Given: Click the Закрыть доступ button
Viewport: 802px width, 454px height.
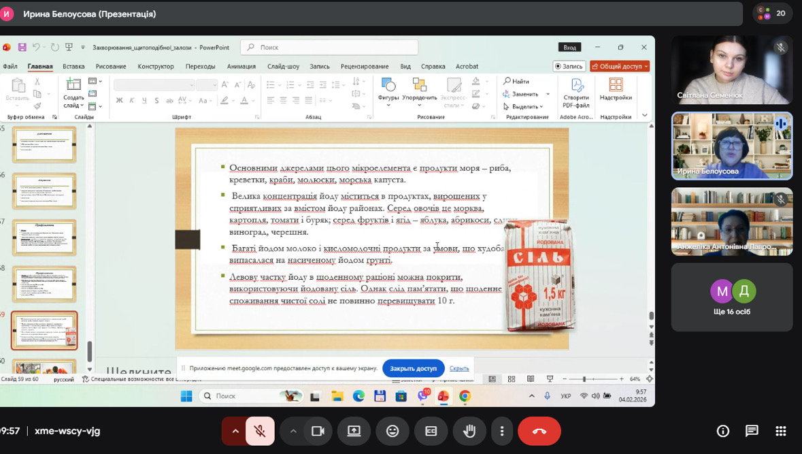Looking at the screenshot, I should click(413, 368).
